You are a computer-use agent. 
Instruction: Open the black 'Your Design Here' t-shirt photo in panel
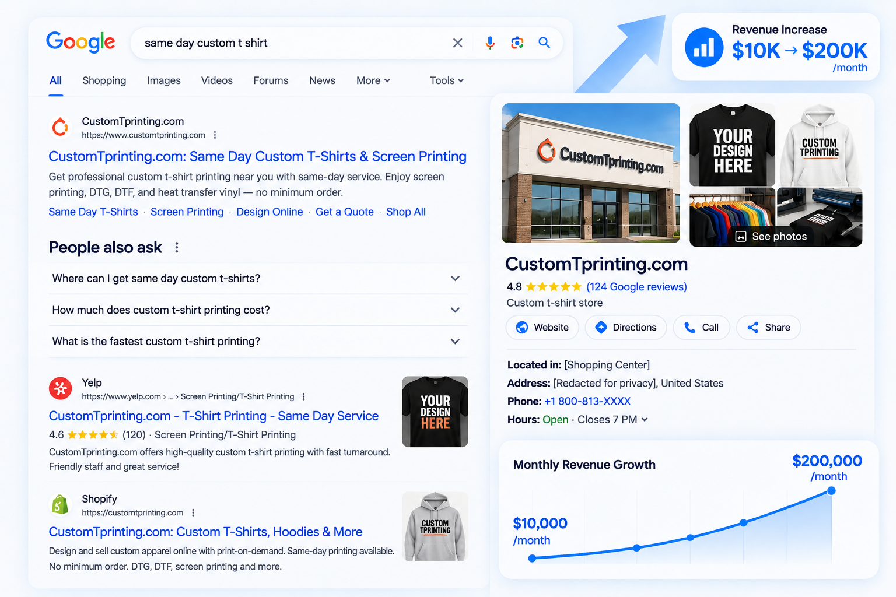[x=732, y=145]
